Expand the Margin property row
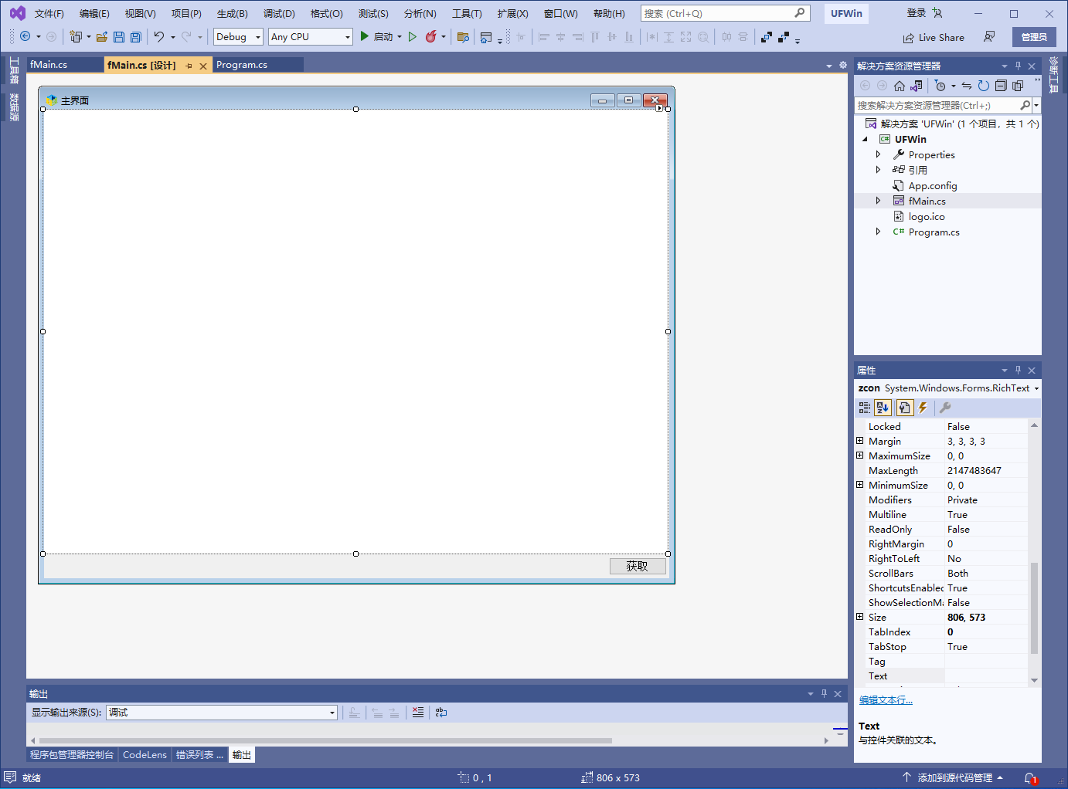Image resolution: width=1068 pixels, height=789 pixels. pos(860,441)
